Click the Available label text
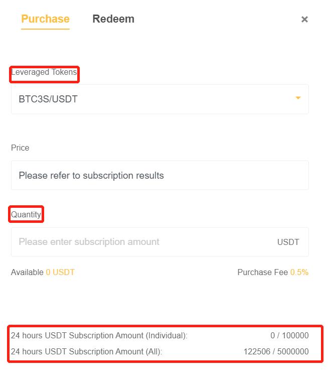This screenshot has height=387, width=328. (x=27, y=273)
